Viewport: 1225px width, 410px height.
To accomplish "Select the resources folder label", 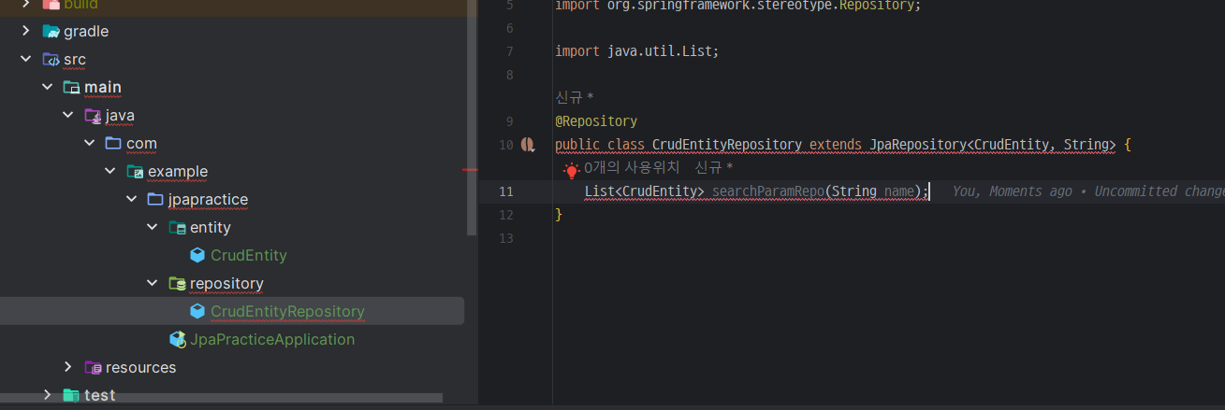I will coord(140,367).
